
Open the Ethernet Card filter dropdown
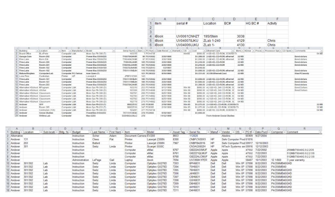[x=233, y=51]
